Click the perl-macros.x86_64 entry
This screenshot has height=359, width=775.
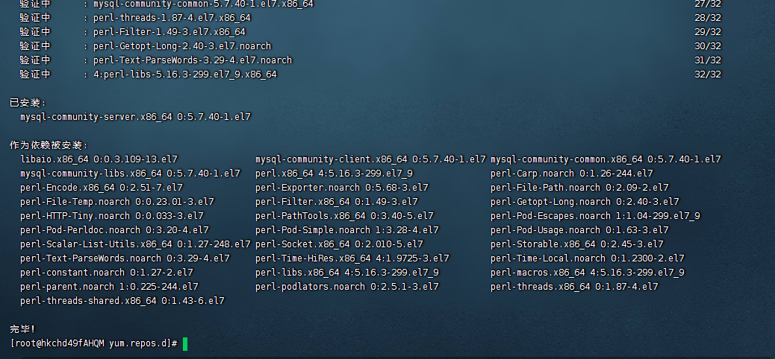588,273
